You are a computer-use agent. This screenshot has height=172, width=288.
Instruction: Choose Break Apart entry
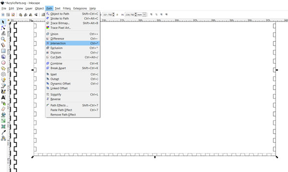pyautogui.click(x=72, y=68)
